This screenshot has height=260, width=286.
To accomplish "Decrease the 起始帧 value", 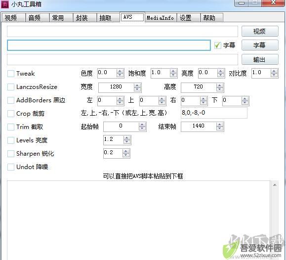I will coord(142,129).
